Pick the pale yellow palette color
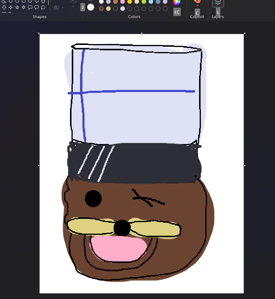The image size is (275, 299). pos(137,2)
